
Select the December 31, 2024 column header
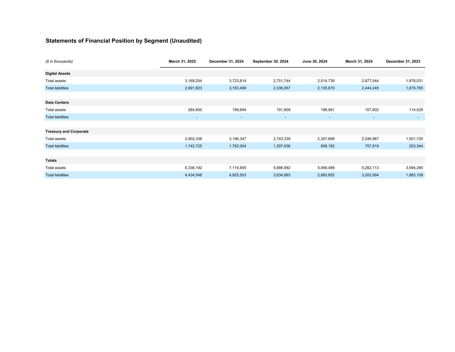[226, 61]
